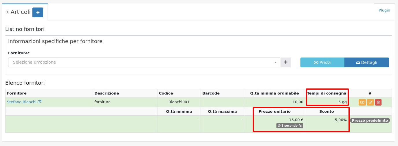The image size is (398, 146).
Task: Click the clock icon in the '1 secondo fa' badge
Action: 279,126
